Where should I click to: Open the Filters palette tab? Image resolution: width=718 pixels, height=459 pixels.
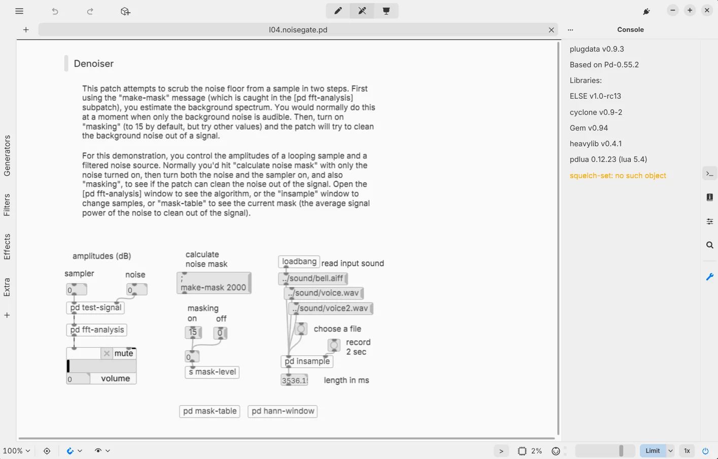click(x=7, y=205)
